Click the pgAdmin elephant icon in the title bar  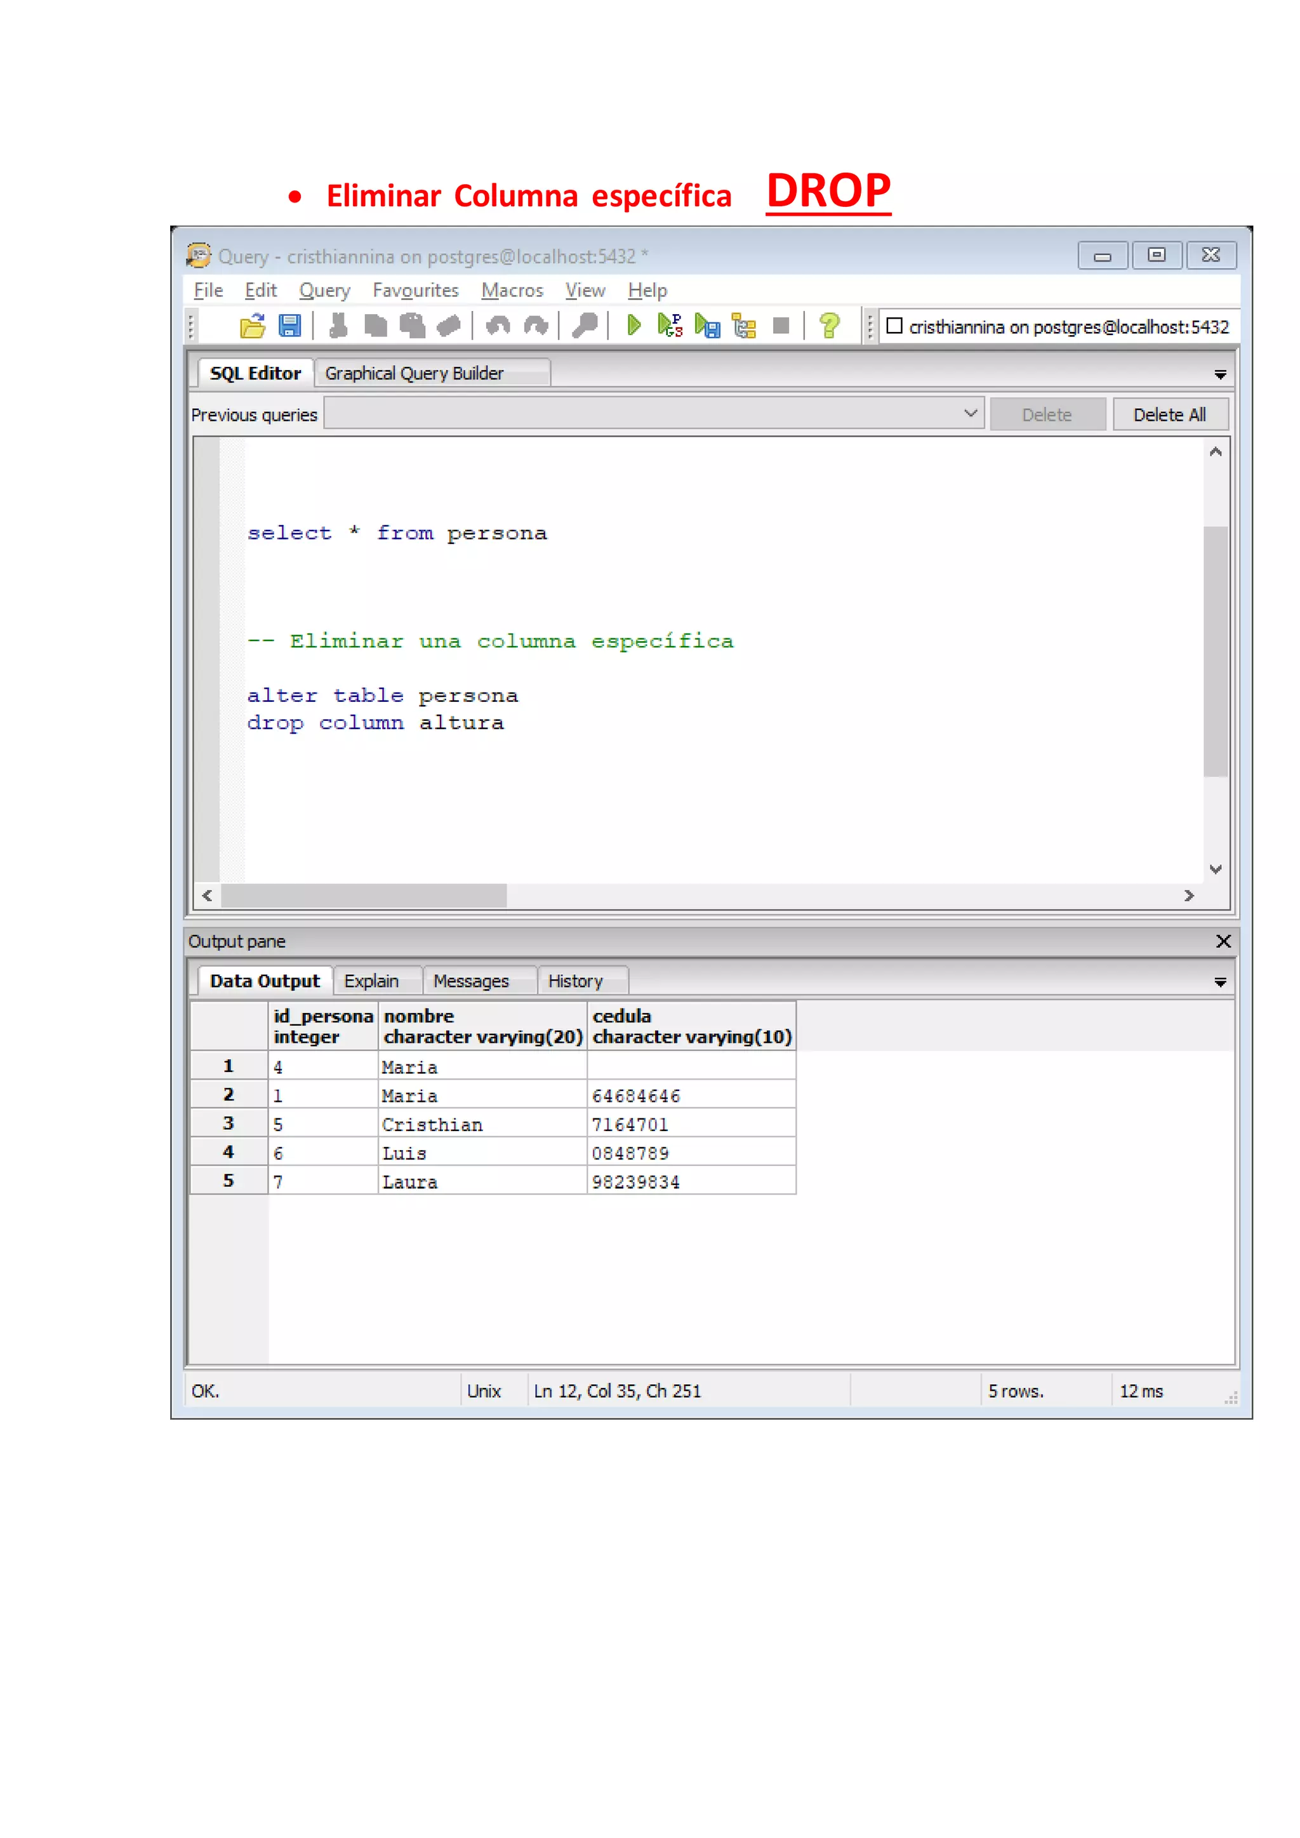pos(199,255)
